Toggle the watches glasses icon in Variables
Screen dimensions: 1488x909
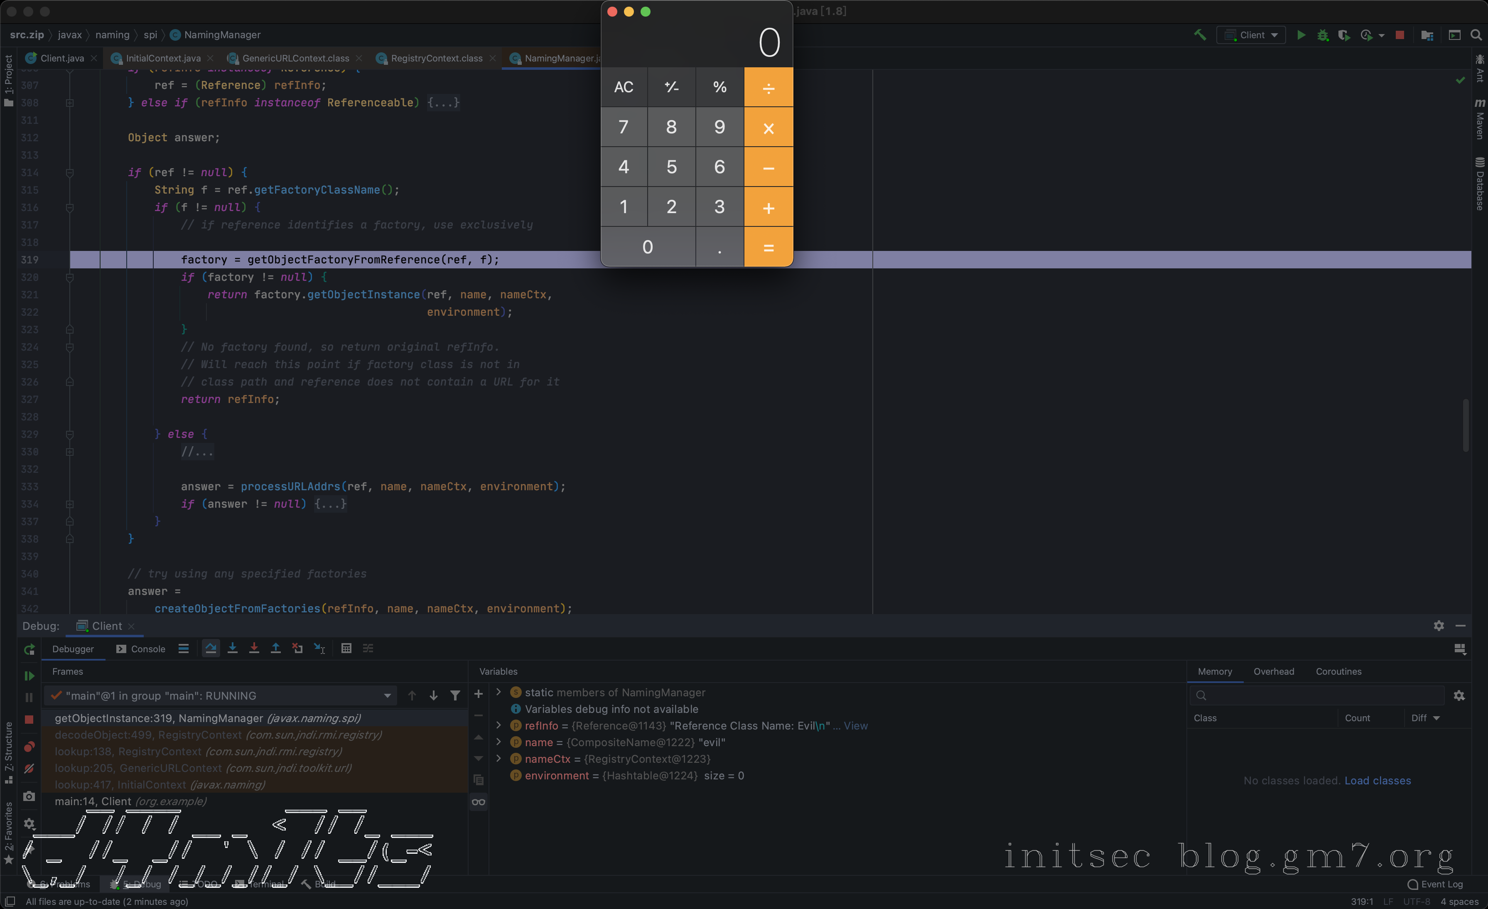[x=479, y=802]
